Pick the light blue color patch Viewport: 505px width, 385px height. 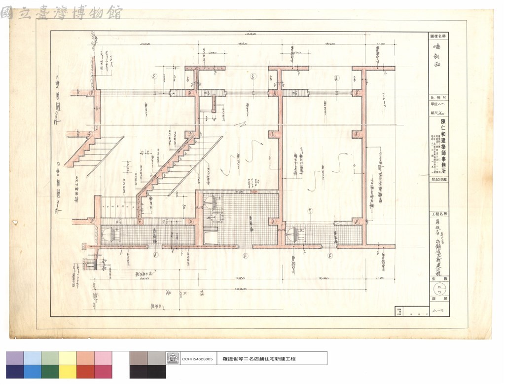point(32,358)
